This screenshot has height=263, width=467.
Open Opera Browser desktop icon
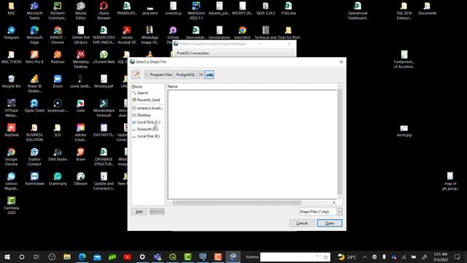click(x=104, y=10)
